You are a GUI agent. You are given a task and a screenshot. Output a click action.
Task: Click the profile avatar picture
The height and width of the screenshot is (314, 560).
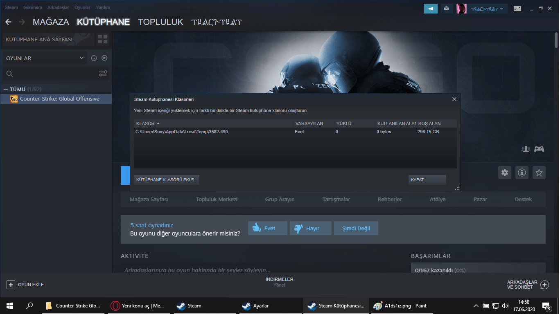point(462,9)
